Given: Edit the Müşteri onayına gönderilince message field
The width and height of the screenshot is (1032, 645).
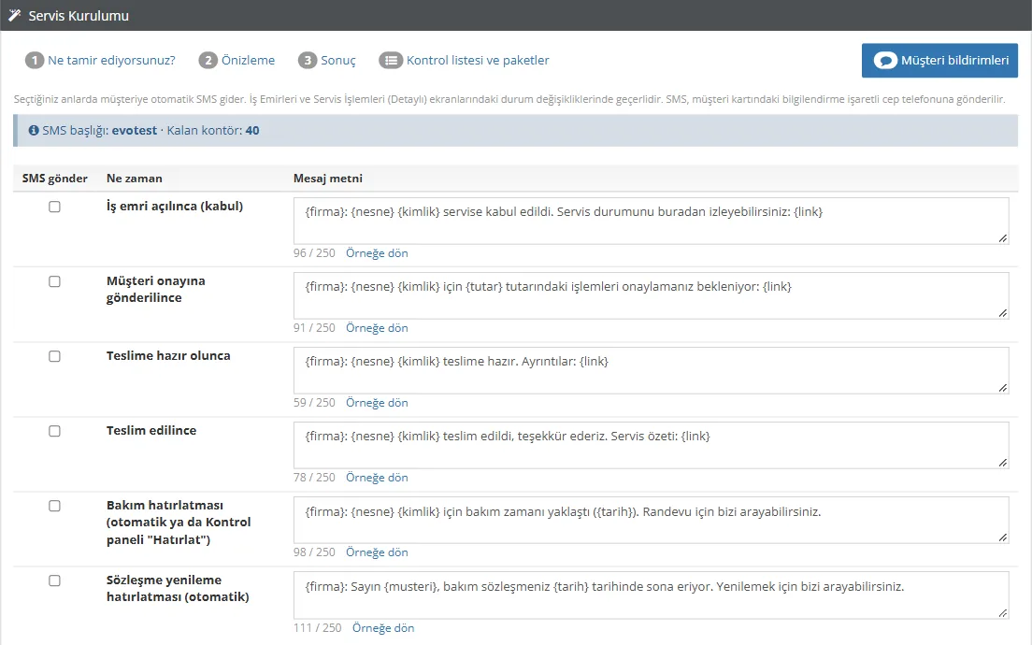Looking at the screenshot, I should click(x=651, y=295).
